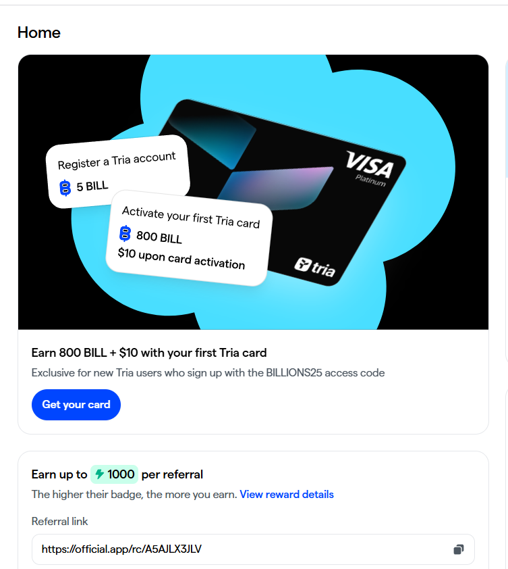This screenshot has width=508, height=569.
Task: Click the Referral link label
Action: [x=59, y=522]
